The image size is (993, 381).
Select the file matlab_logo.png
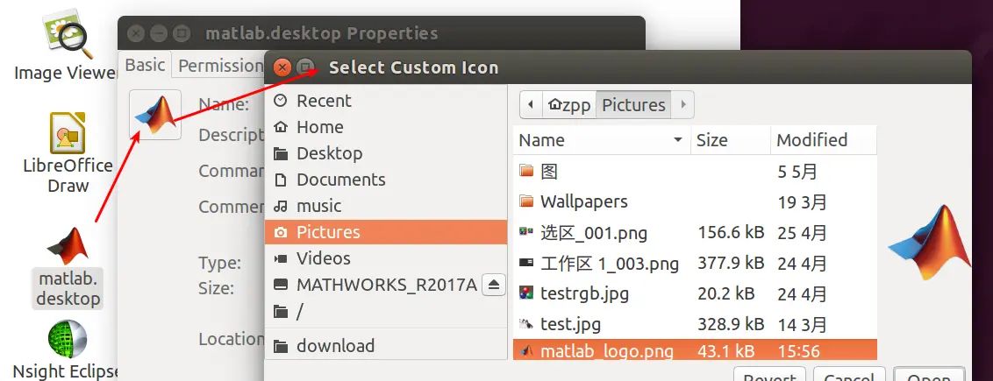(x=695, y=350)
